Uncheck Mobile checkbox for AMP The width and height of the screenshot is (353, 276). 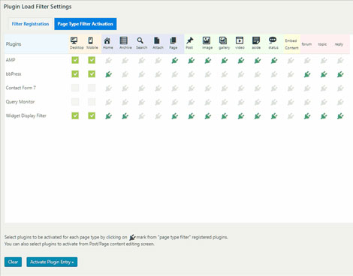(x=92, y=60)
